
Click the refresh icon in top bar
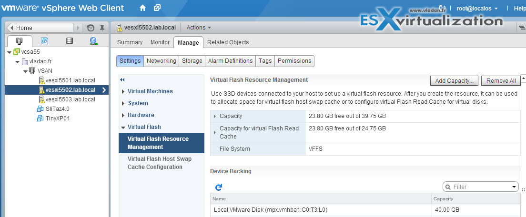(442, 8)
